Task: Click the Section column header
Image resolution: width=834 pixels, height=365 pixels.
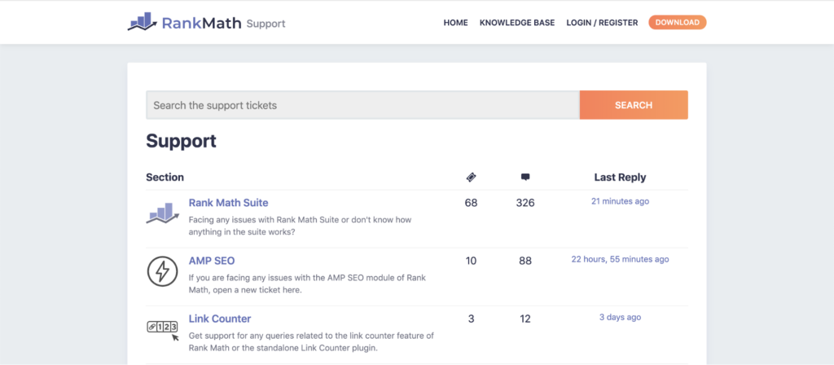Action: [165, 177]
